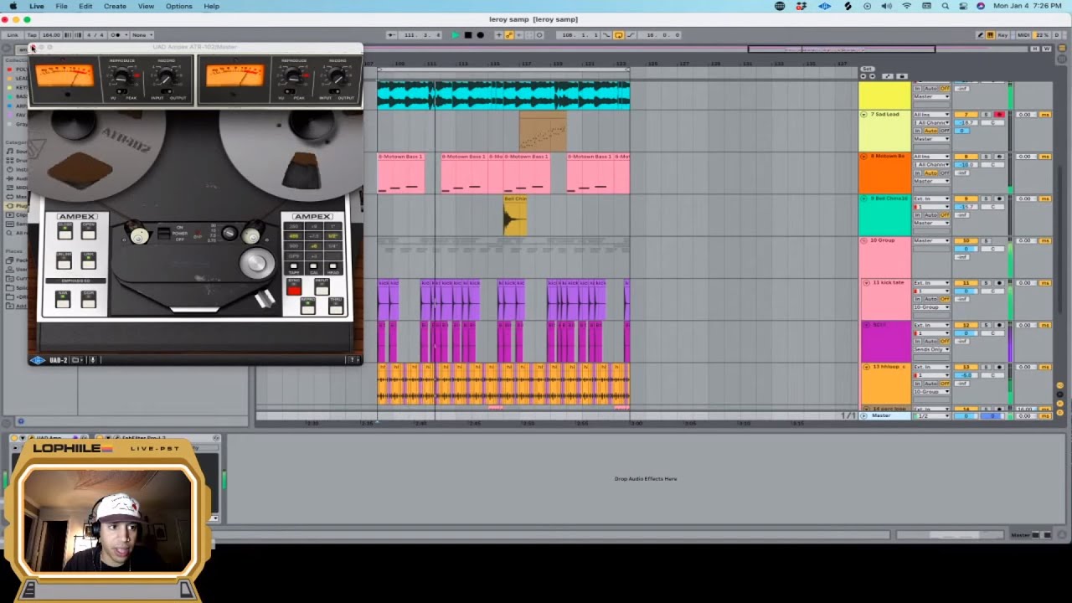Viewport: 1072px width, 603px height.
Task: Click the HEAD width selector on Ampex
Action: point(332,267)
